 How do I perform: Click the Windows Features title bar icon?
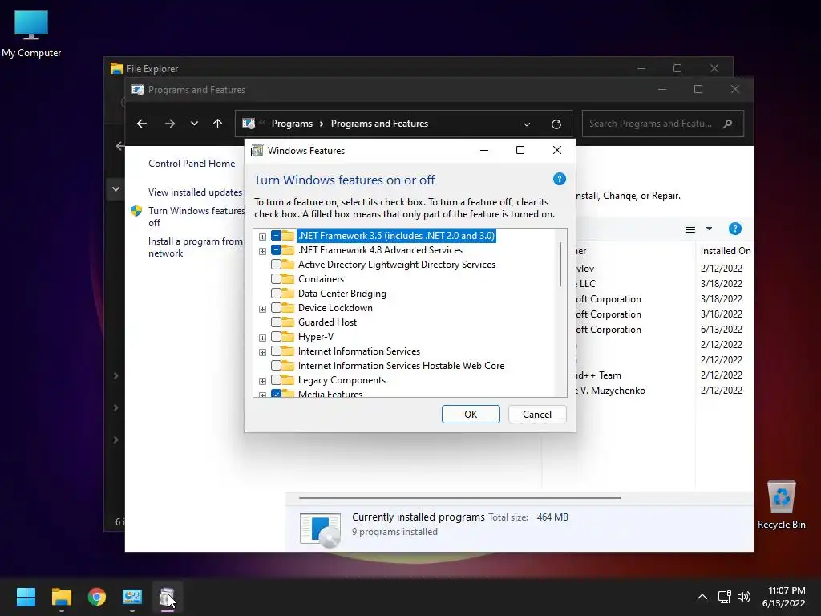(257, 151)
